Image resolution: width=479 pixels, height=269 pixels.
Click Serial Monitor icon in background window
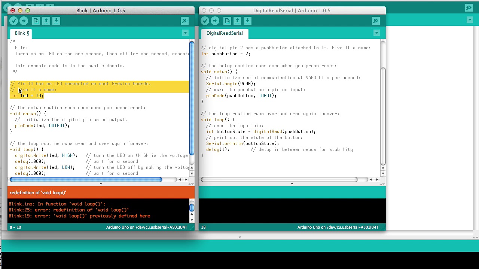469,7
